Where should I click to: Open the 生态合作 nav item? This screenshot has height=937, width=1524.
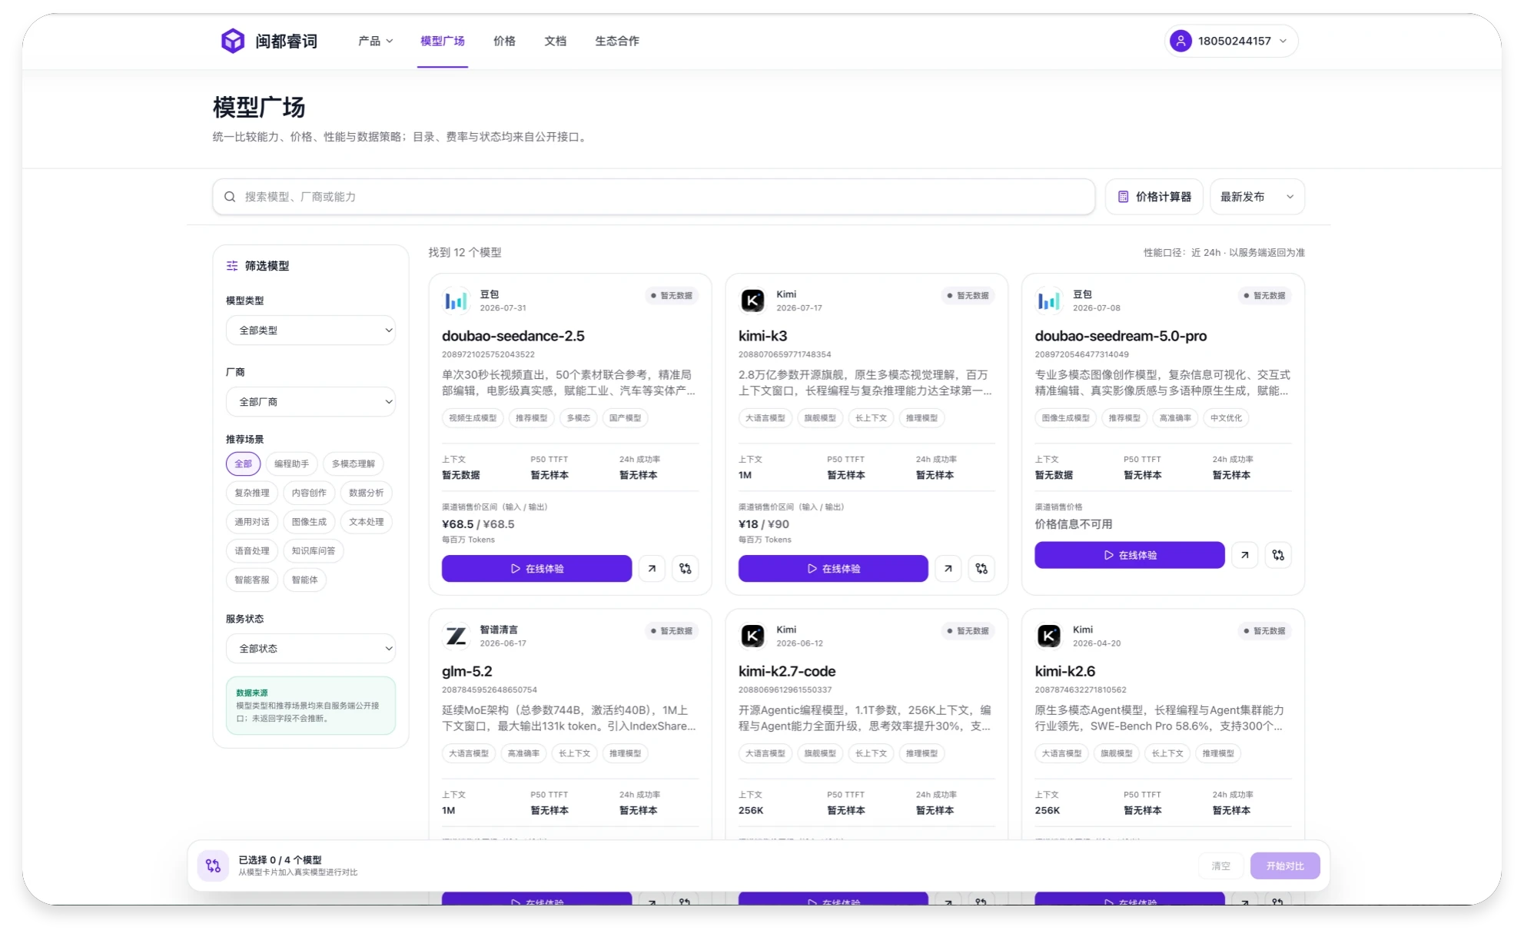[617, 41]
